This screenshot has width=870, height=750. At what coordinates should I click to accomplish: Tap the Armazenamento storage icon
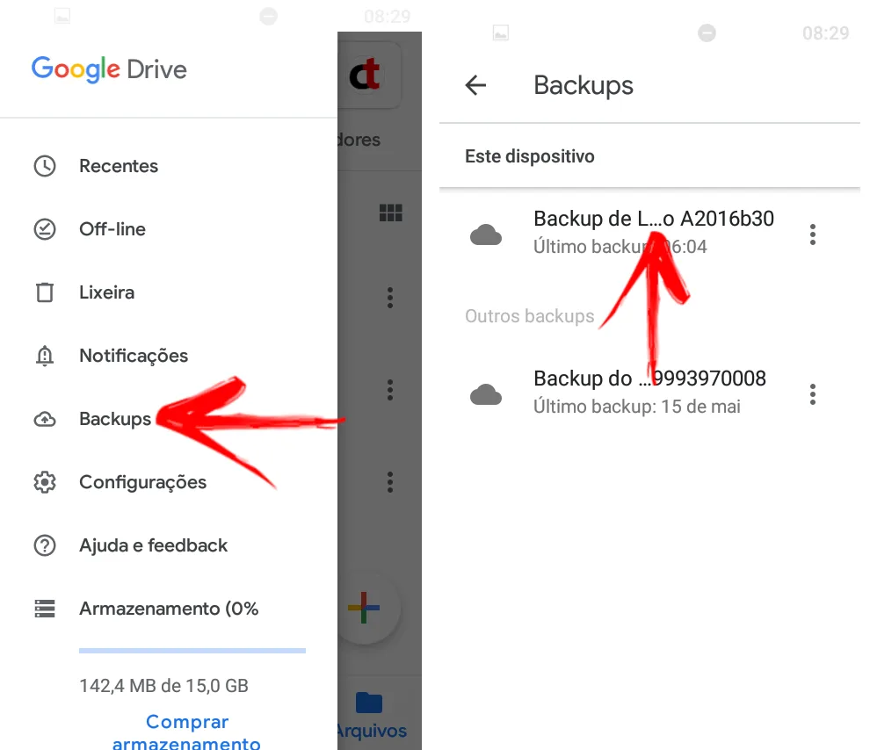45,609
